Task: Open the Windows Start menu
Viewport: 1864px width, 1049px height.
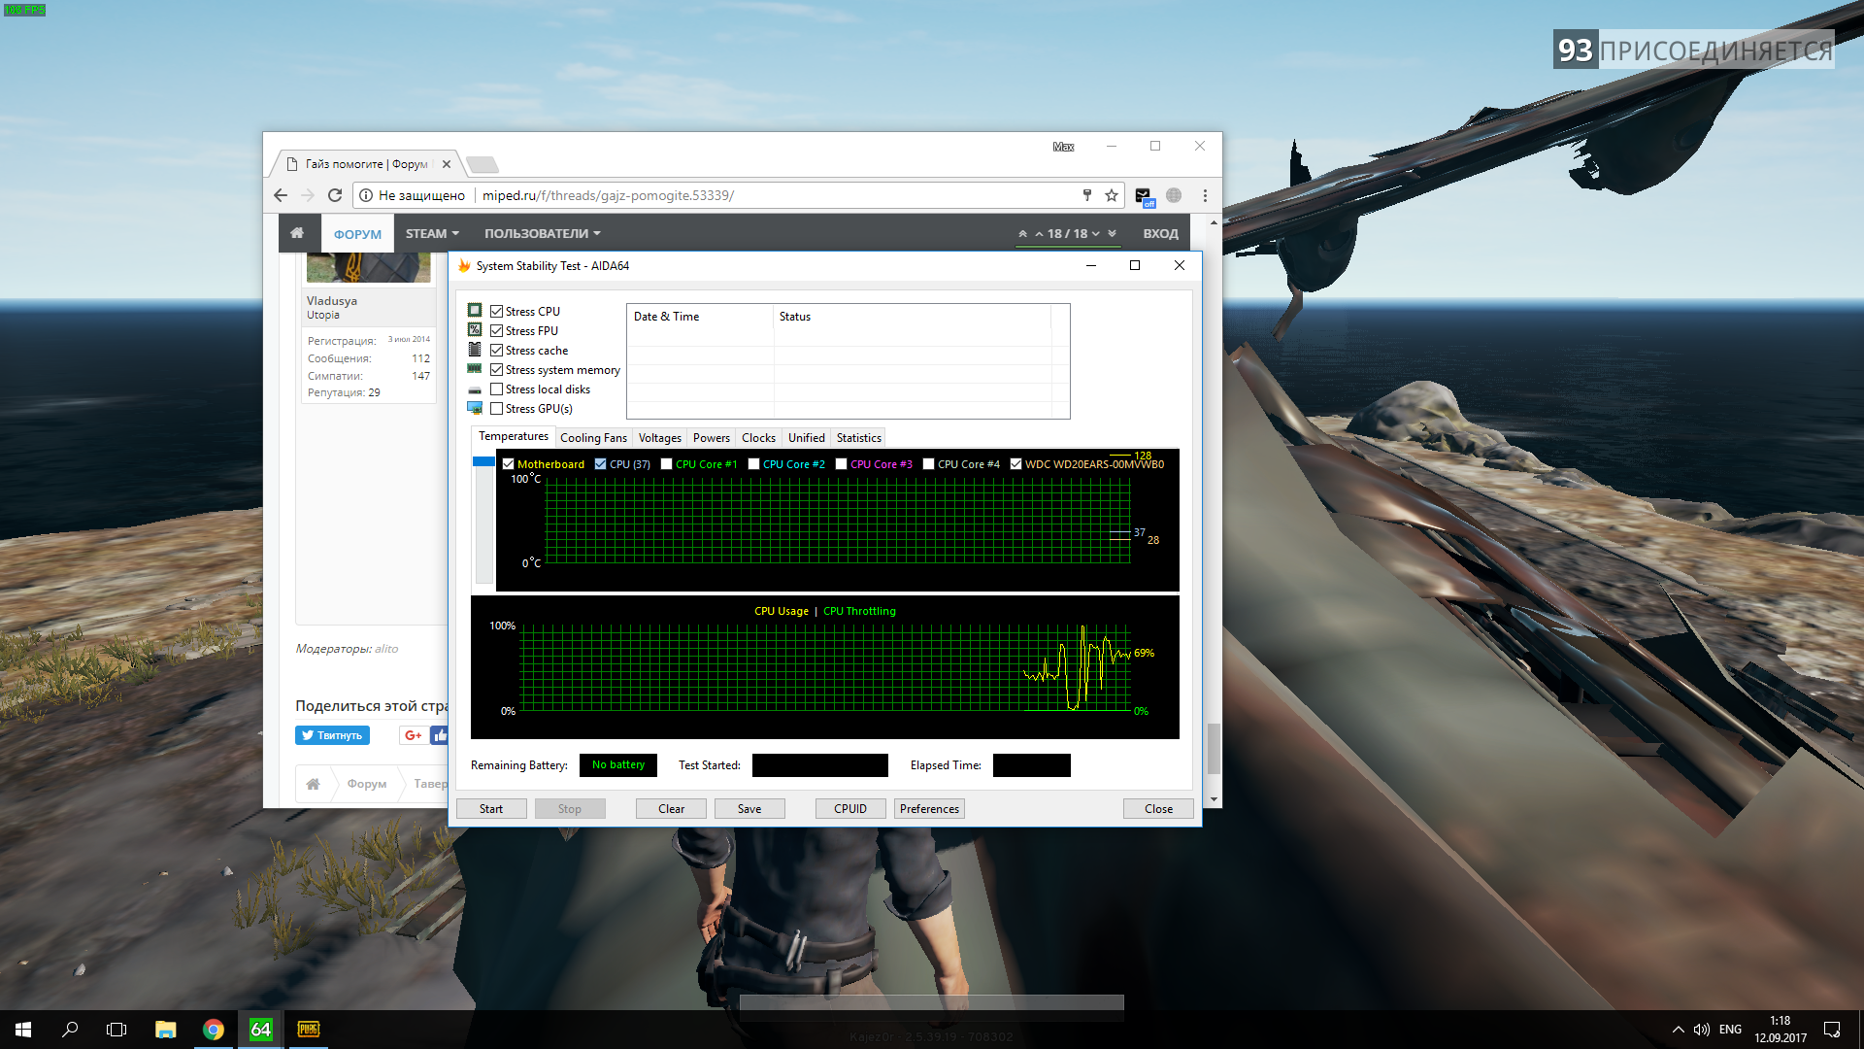Action: [23, 1030]
